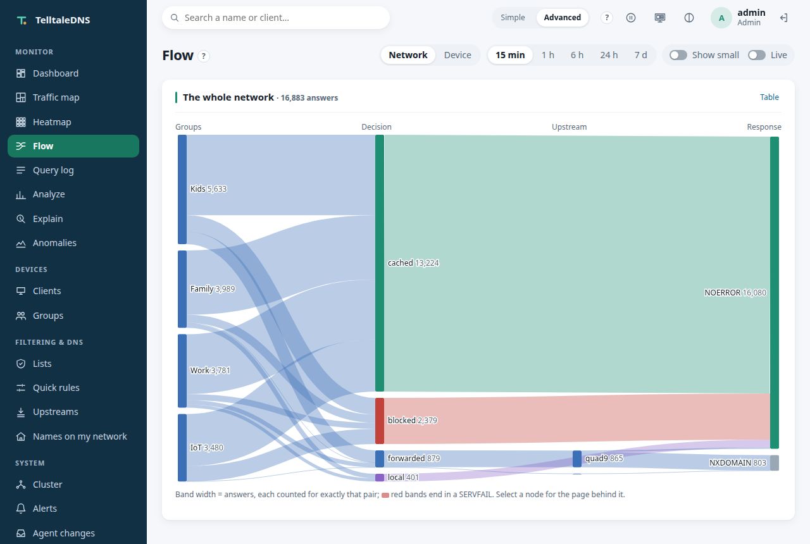Click the search name or client field
The width and height of the screenshot is (810, 544).
pos(276,18)
